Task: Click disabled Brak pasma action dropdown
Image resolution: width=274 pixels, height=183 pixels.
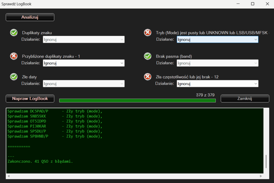Action: tap(217, 63)
